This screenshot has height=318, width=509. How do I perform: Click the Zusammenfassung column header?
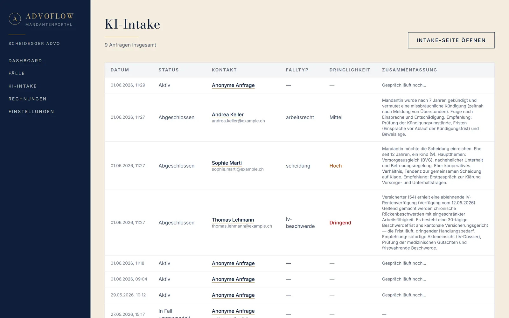coord(409,70)
